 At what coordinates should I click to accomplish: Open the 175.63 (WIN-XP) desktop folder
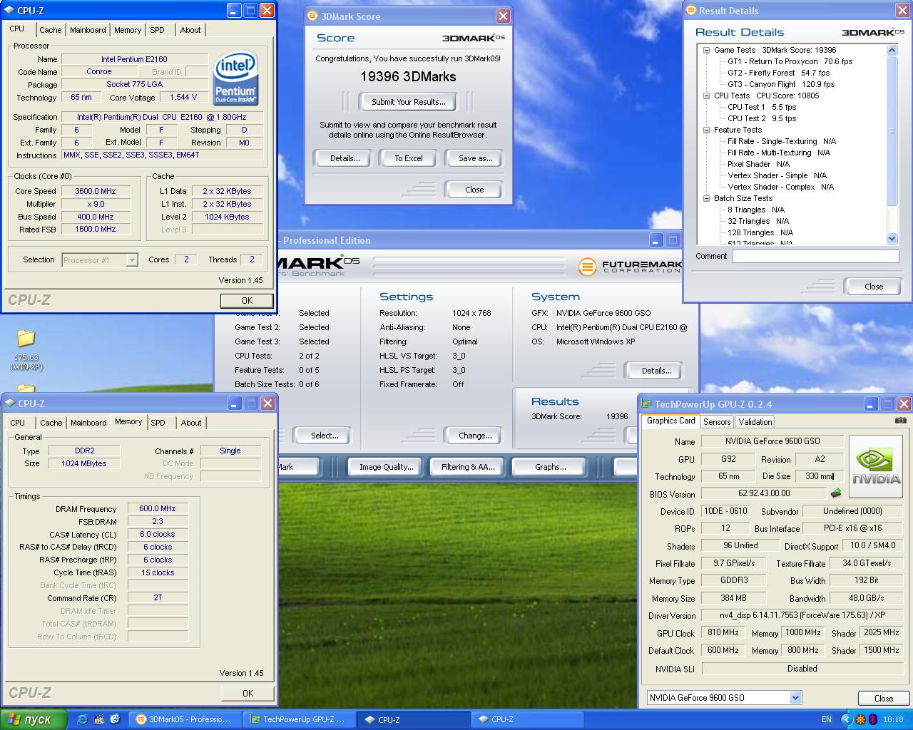pos(26,349)
